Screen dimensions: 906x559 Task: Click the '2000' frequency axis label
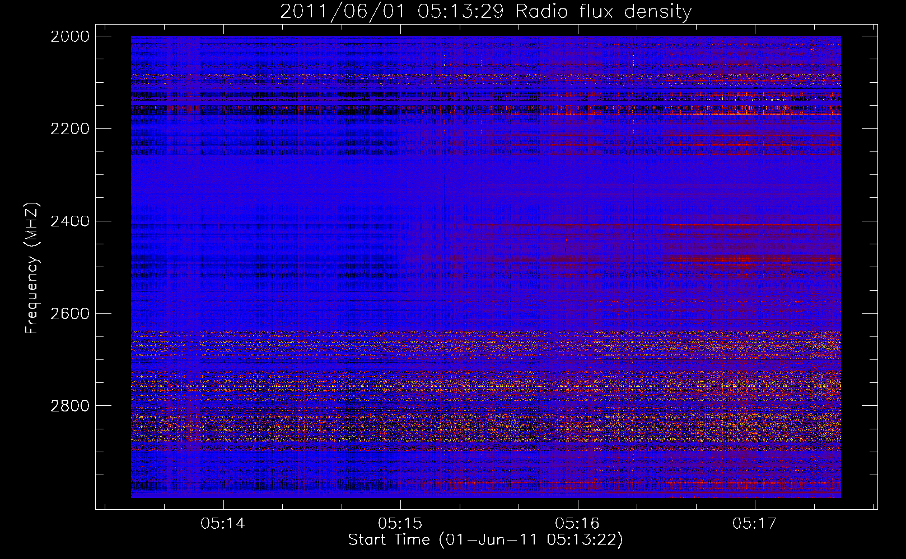click(70, 36)
